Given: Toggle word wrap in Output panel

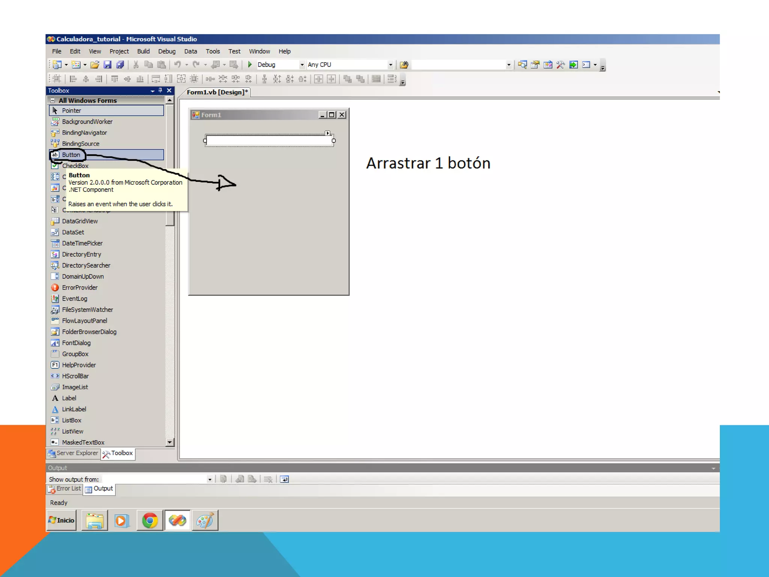Looking at the screenshot, I should (284, 479).
